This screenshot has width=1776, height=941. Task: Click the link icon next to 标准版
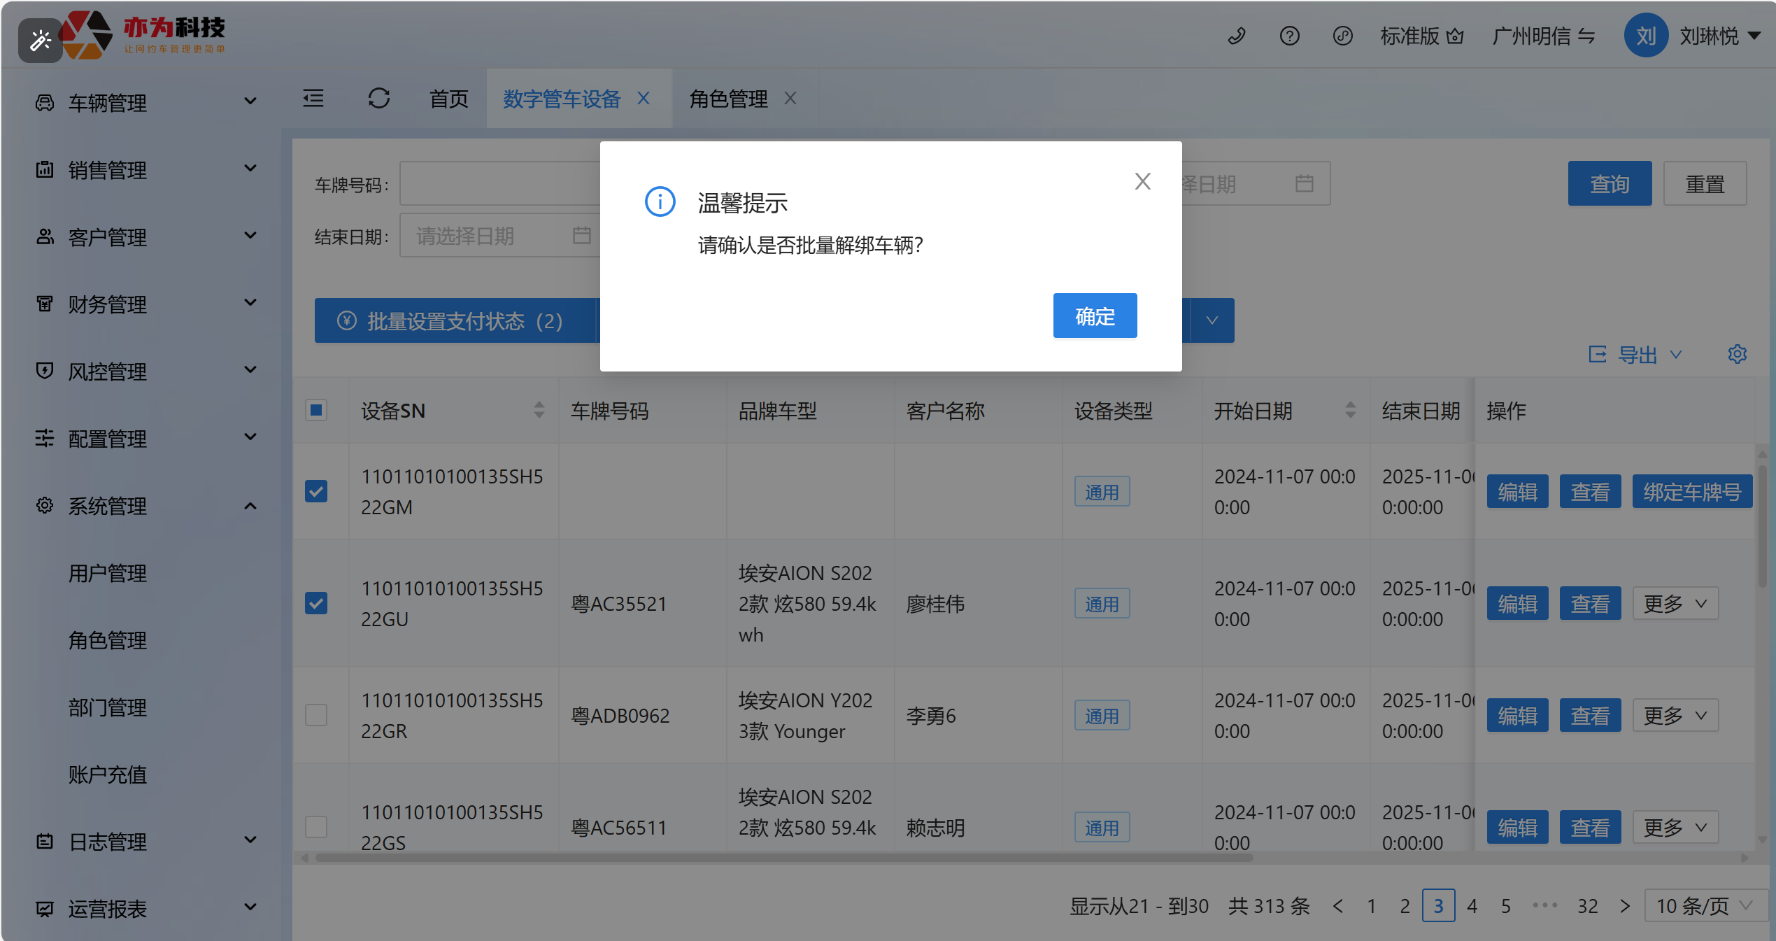click(1342, 36)
